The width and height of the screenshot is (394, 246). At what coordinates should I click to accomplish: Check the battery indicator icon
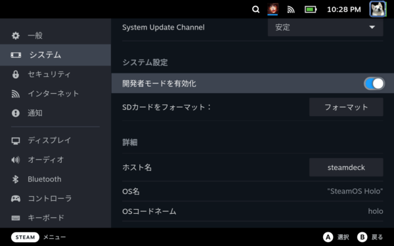pyautogui.click(x=311, y=10)
